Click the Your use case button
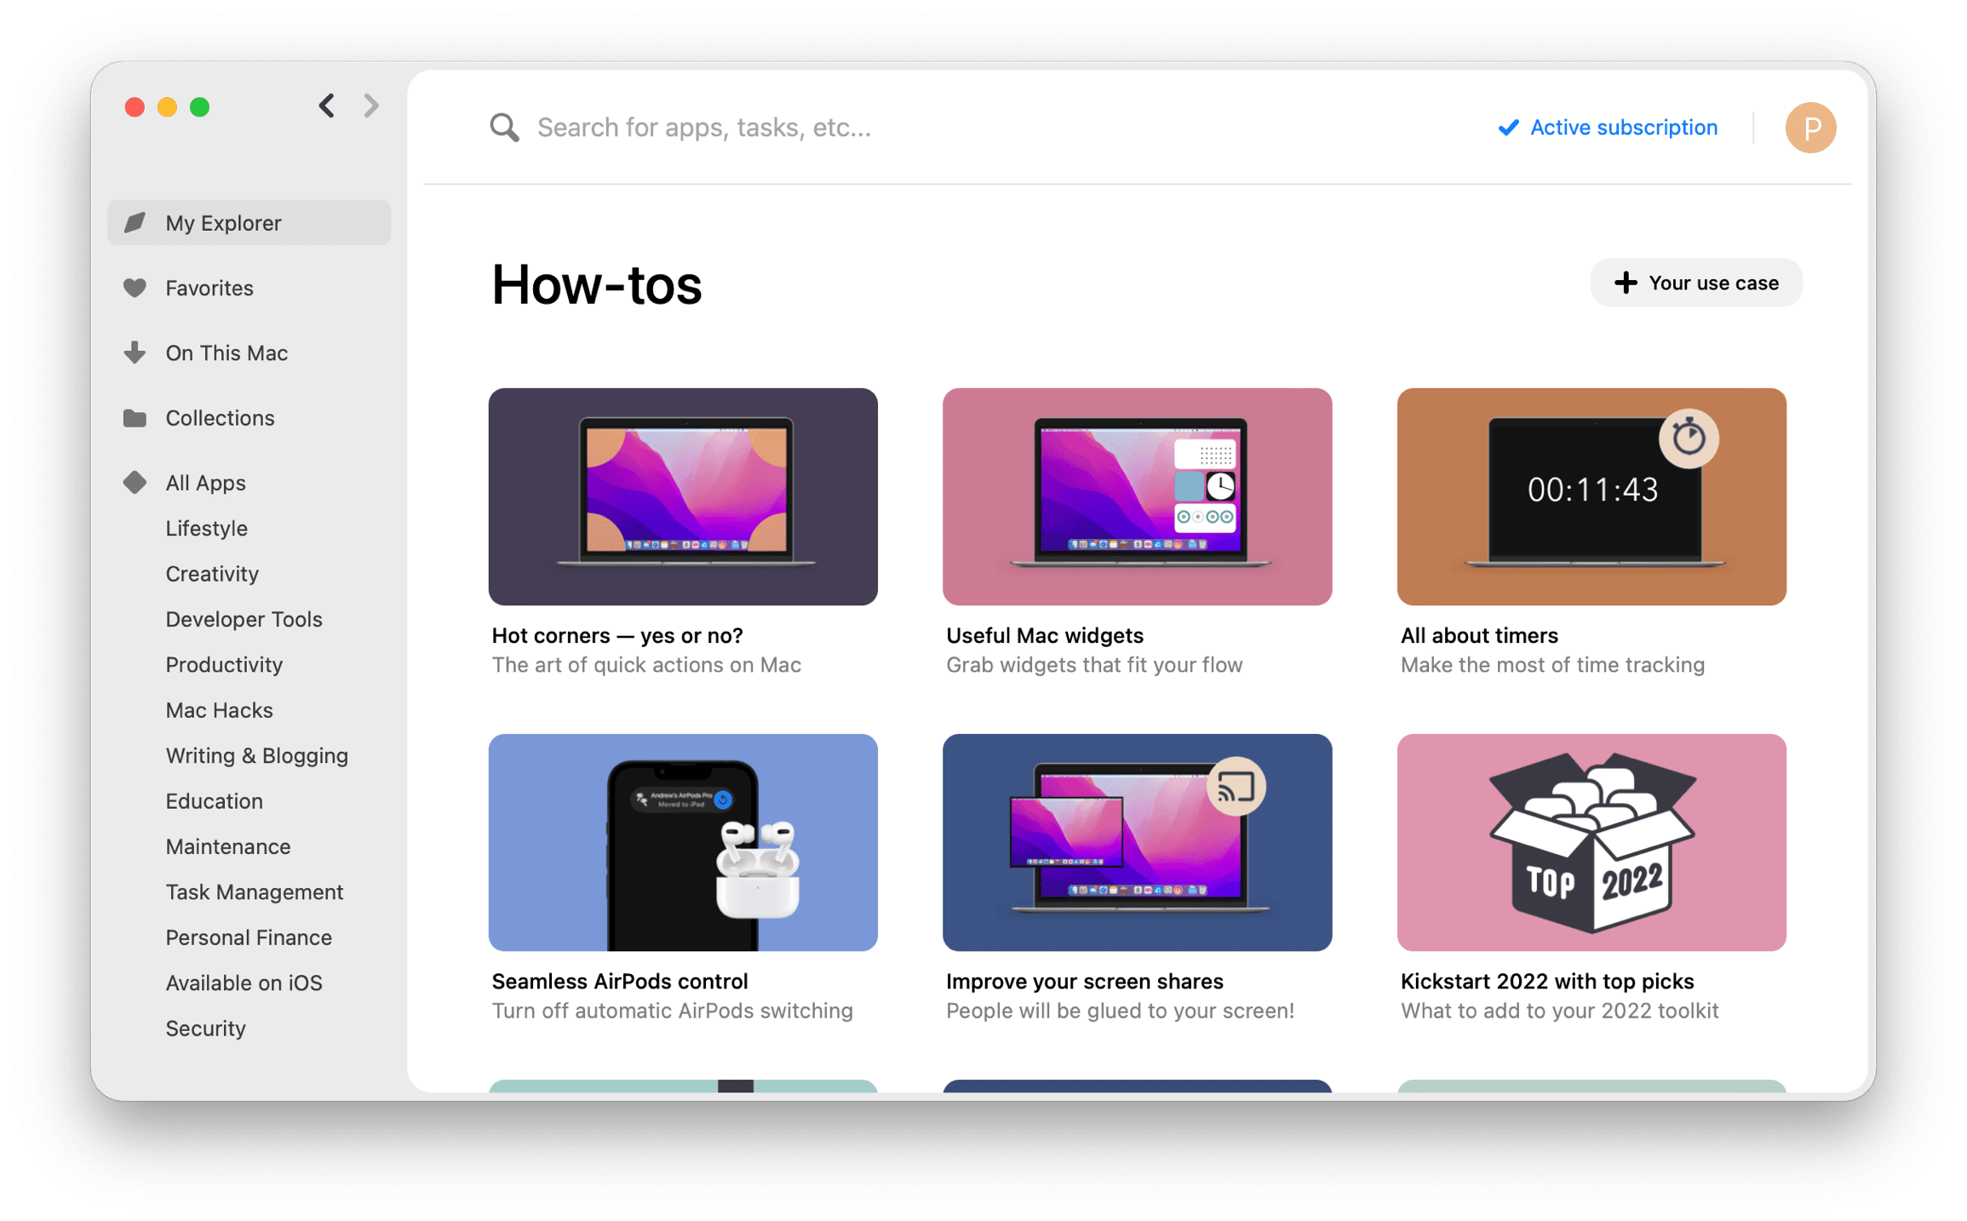This screenshot has width=1967, height=1221. pyautogui.click(x=1695, y=282)
